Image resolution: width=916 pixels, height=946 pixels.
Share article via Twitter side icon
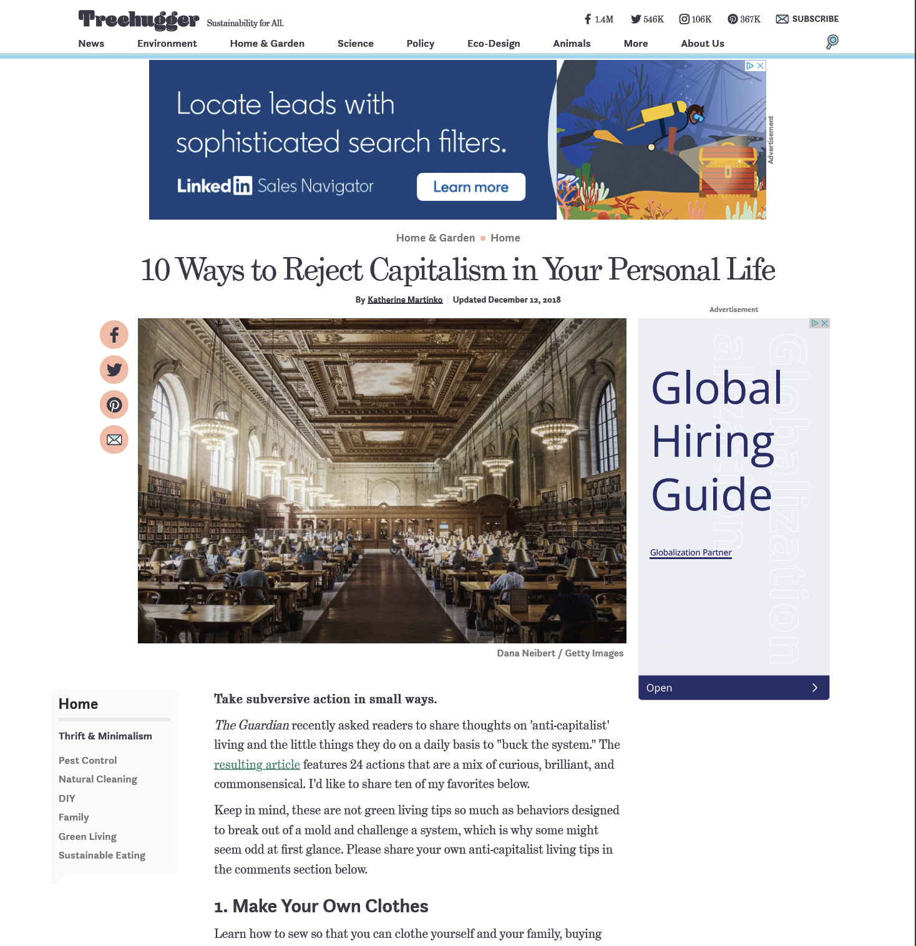click(114, 370)
